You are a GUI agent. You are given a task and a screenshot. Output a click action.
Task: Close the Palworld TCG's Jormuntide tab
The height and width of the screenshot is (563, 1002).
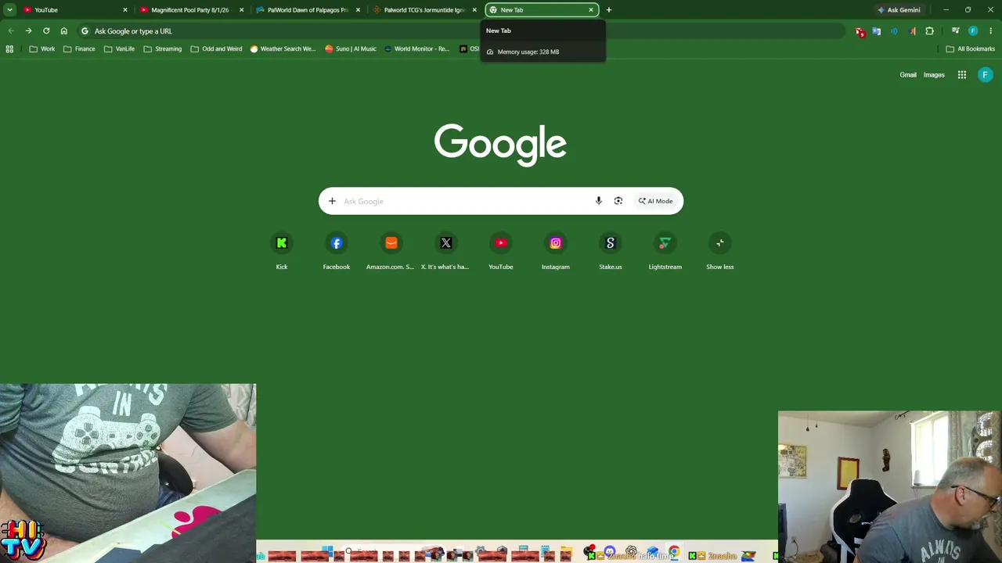click(474, 10)
